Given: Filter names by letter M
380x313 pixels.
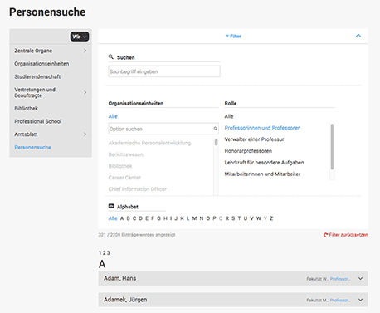Looking at the screenshot, I should [194, 218].
